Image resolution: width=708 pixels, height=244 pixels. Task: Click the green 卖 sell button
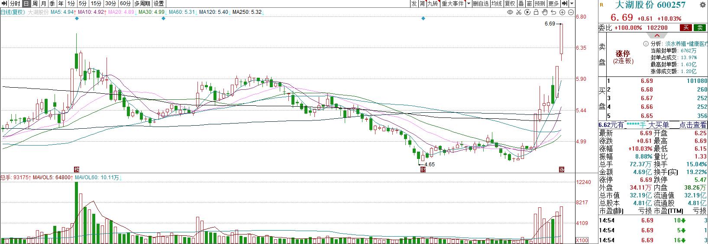(699, 28)
